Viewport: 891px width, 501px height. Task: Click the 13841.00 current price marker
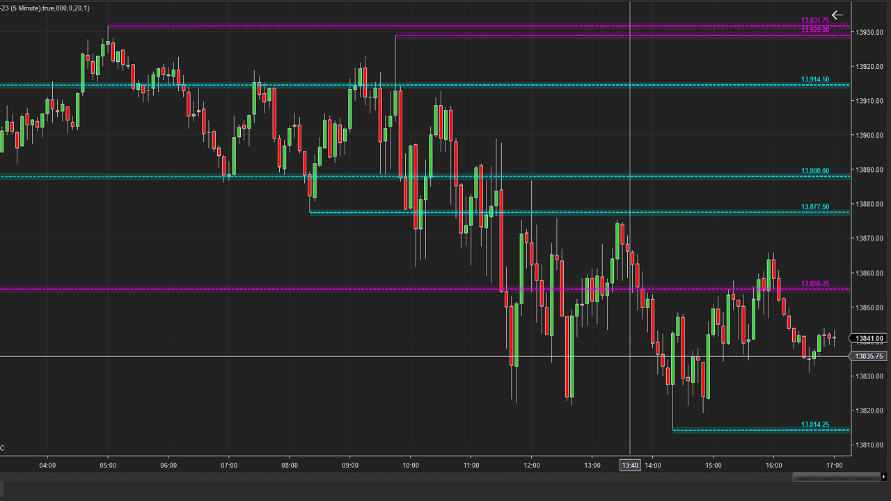pyautogui.click(x=869, y=339)
